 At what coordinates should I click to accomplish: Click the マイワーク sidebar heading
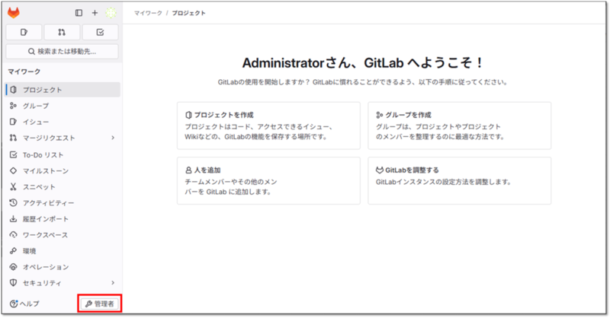(x=24, y=72)
